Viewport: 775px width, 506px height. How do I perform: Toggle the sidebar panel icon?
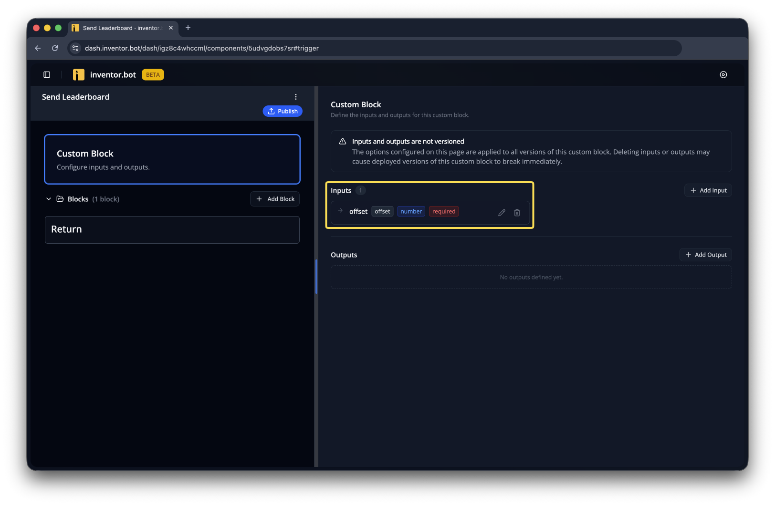pos(47,75)
